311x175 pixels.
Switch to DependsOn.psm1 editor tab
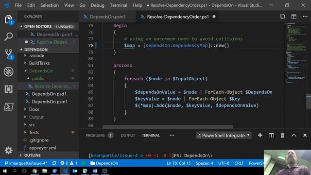point(107,17)
